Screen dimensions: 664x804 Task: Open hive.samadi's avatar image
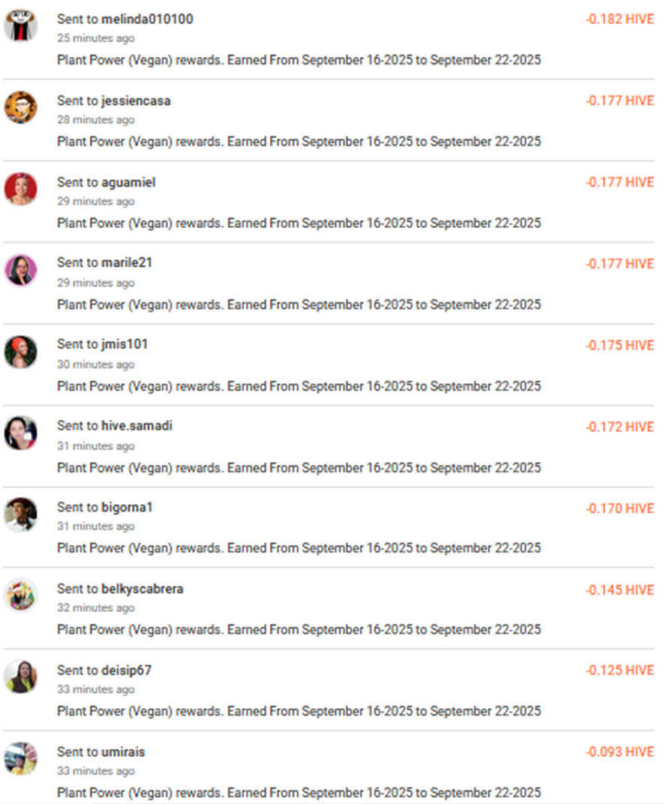(x=20, y=433)
